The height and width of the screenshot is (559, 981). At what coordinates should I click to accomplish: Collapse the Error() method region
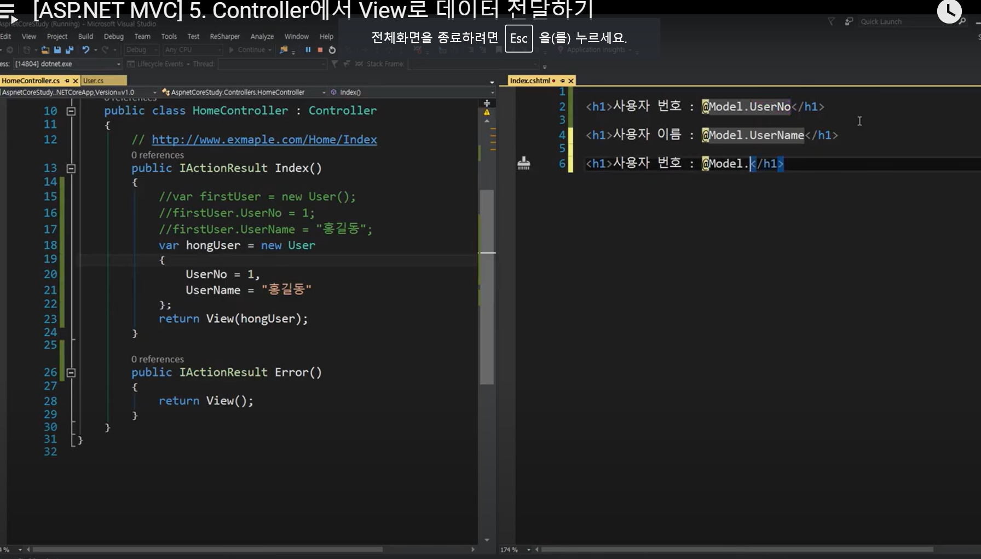[x=71, y=373]
